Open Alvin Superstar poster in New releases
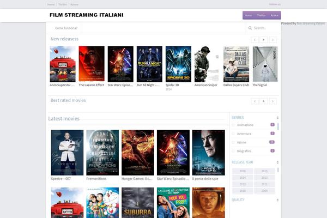Screen dimensions: 327x218 [x=63, y=64]
